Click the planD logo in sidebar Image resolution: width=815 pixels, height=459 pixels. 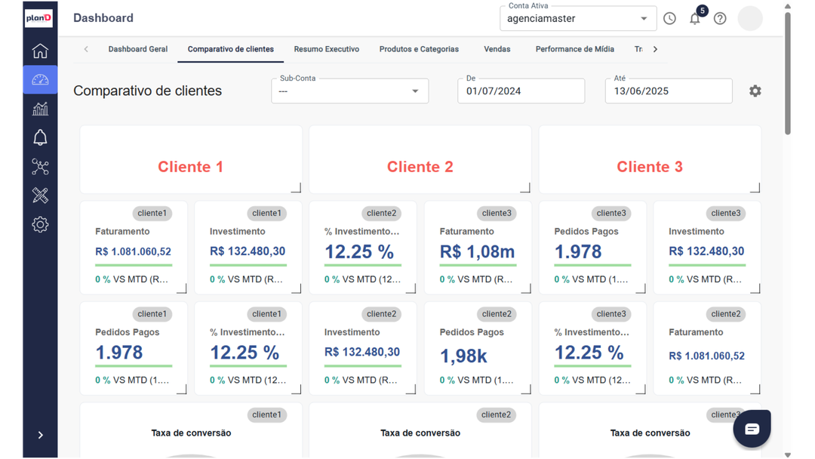coord(39,18)
